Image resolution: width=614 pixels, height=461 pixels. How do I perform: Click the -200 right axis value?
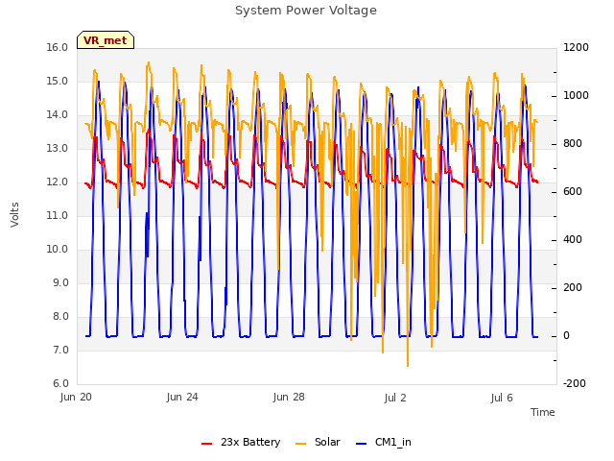tap(575, 384)
